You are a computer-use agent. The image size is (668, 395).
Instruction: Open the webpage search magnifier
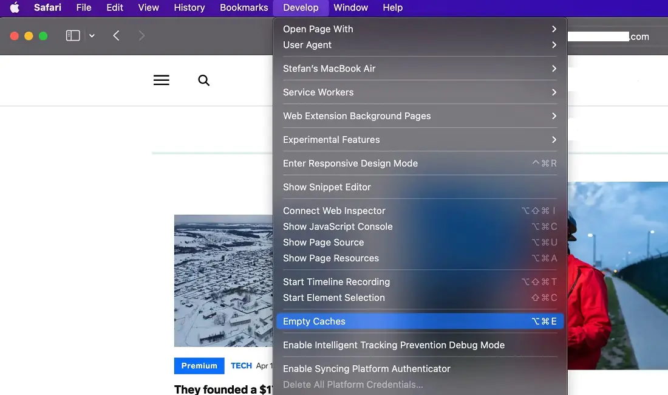(x=203, y=80)
